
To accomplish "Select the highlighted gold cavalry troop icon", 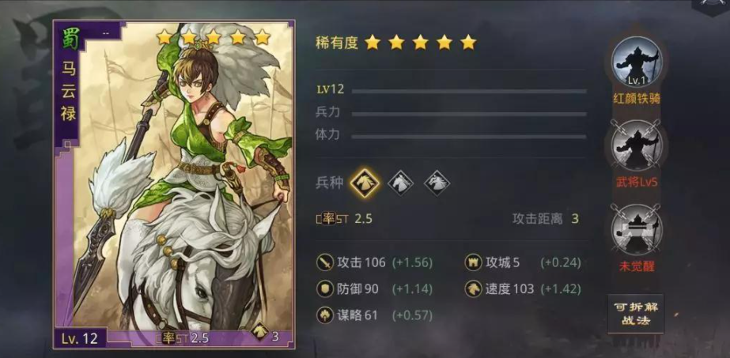I will click(365, 183).
